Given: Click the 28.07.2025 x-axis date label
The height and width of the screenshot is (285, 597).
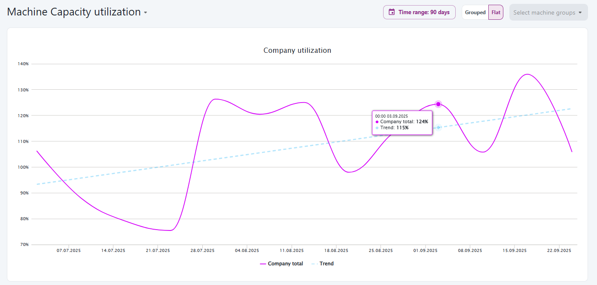Looking at the screenshot, I should click(x=202, y=250).
